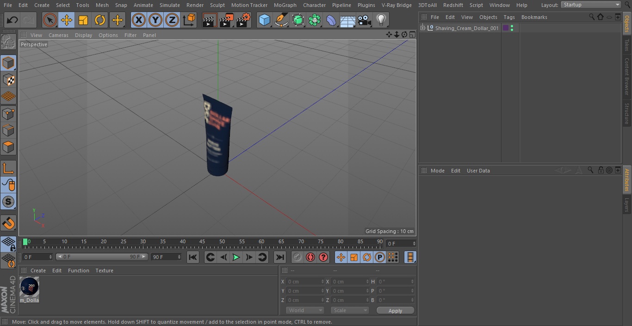Image resolution: width=632 pixels, height=326 pixels.
Task: Click the rotation H stepper arrows
Action: (413, 282)
